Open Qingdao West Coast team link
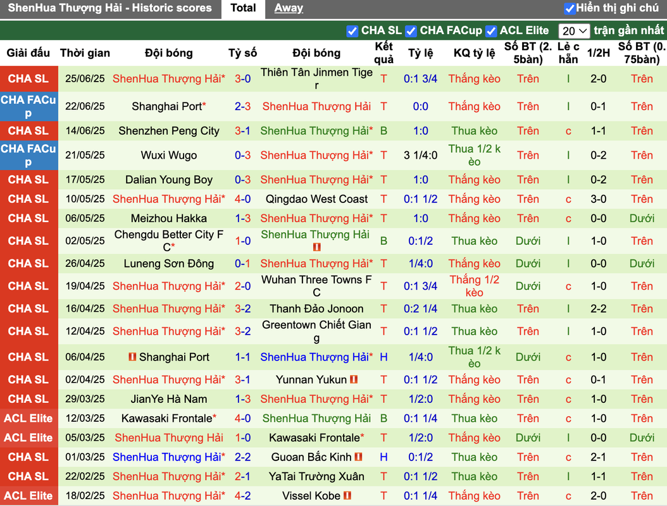Screen dimensions: 667x506 (x=316, y=199)
